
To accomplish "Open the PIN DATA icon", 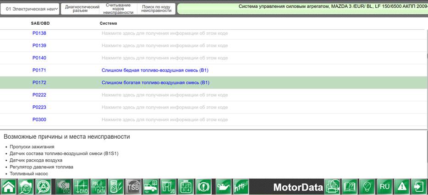I will pyautogui.click(x=99, y=187).
